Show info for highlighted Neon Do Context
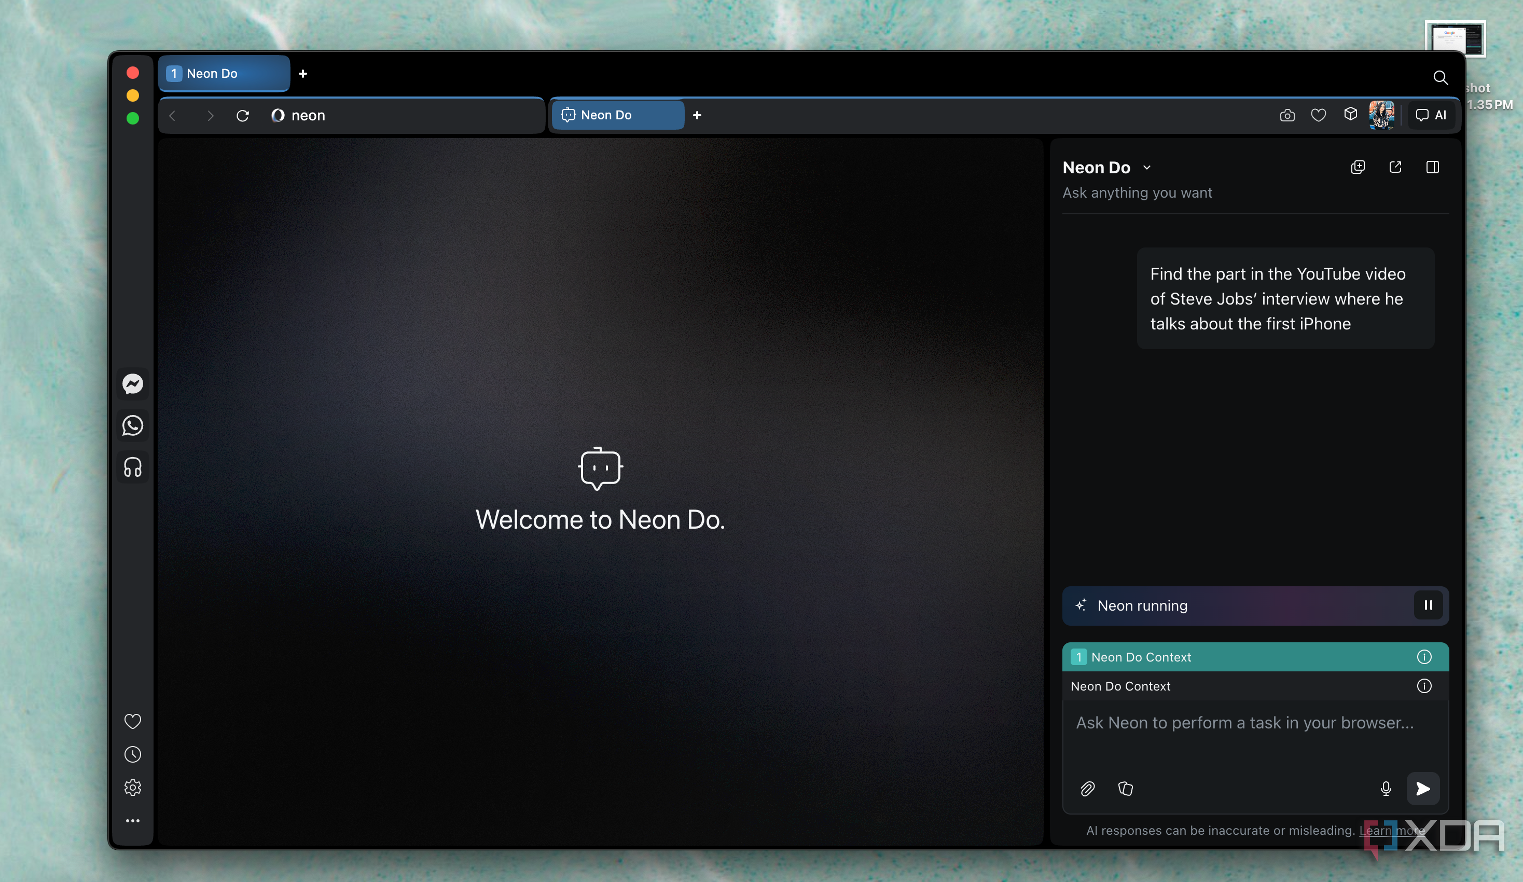The height and width of the screenshot is (882, 1523). coord(1424,656)
